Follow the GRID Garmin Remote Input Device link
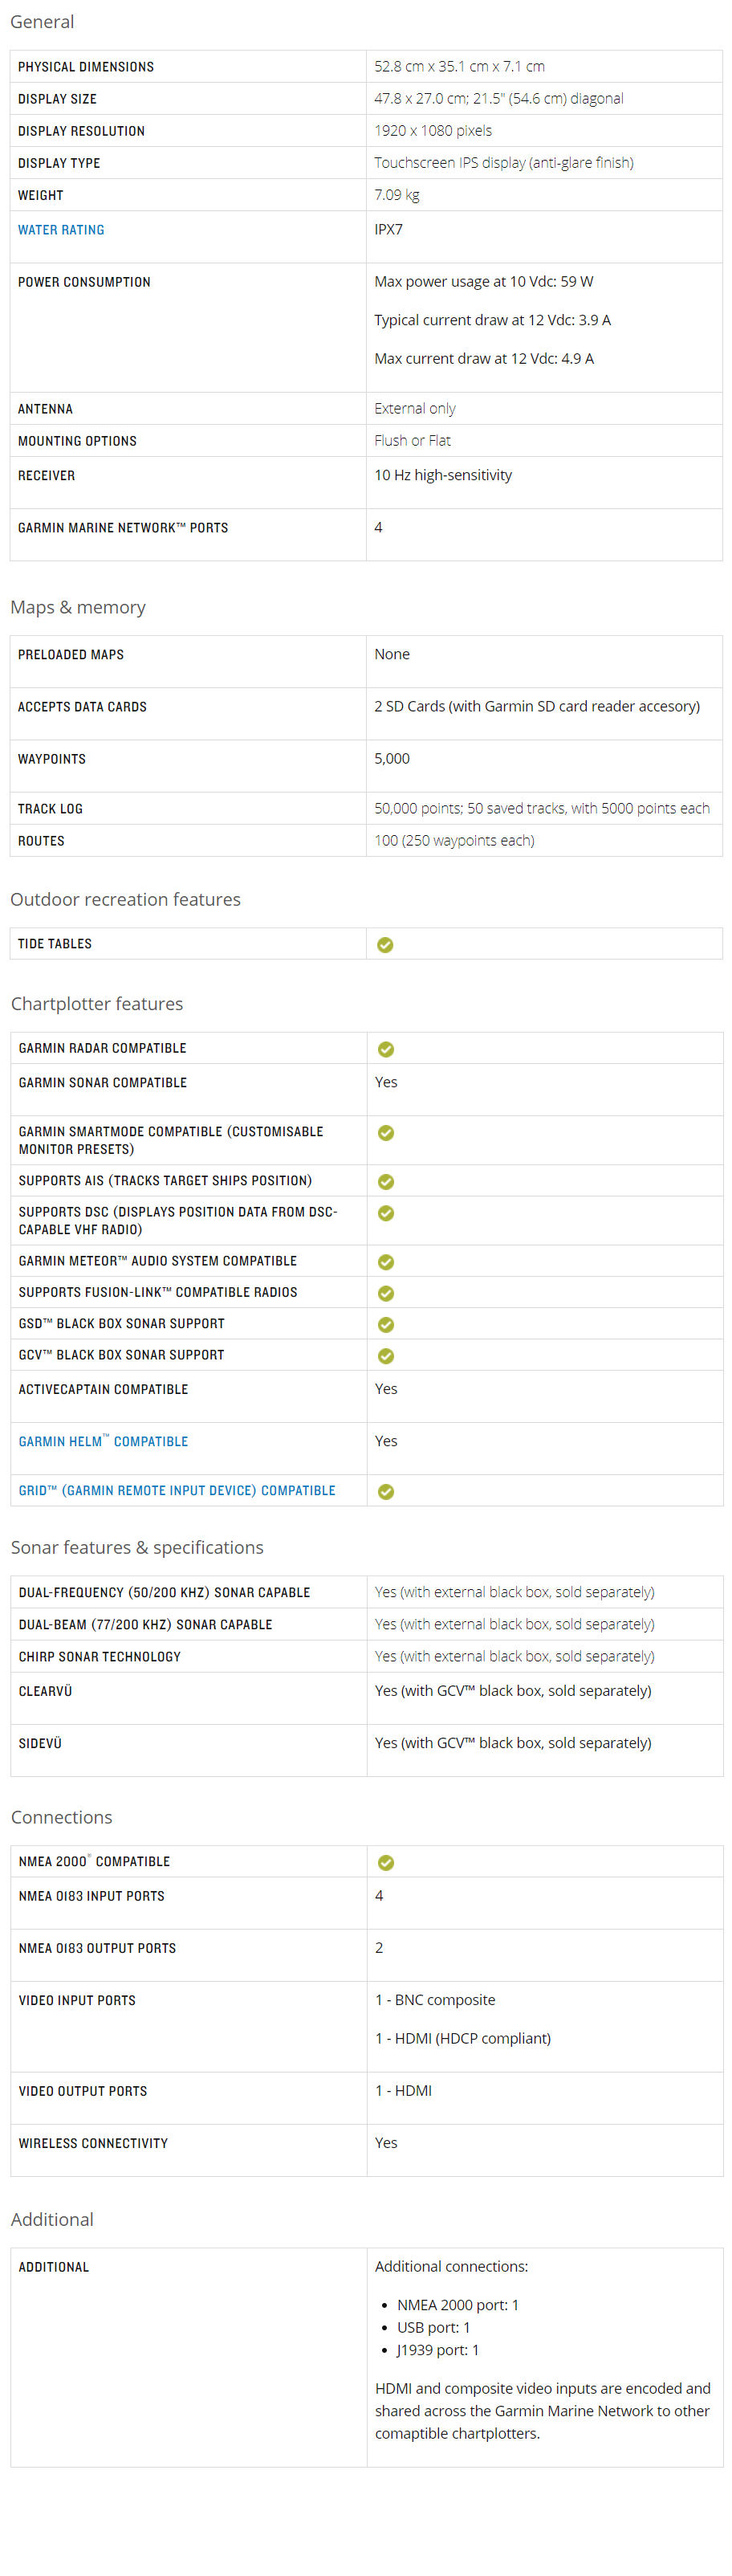 177,1490
